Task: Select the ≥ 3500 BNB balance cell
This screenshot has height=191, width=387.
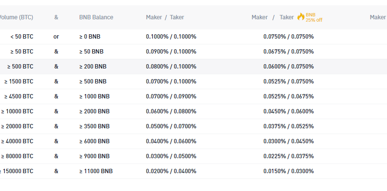Action: tap(94, 126)
